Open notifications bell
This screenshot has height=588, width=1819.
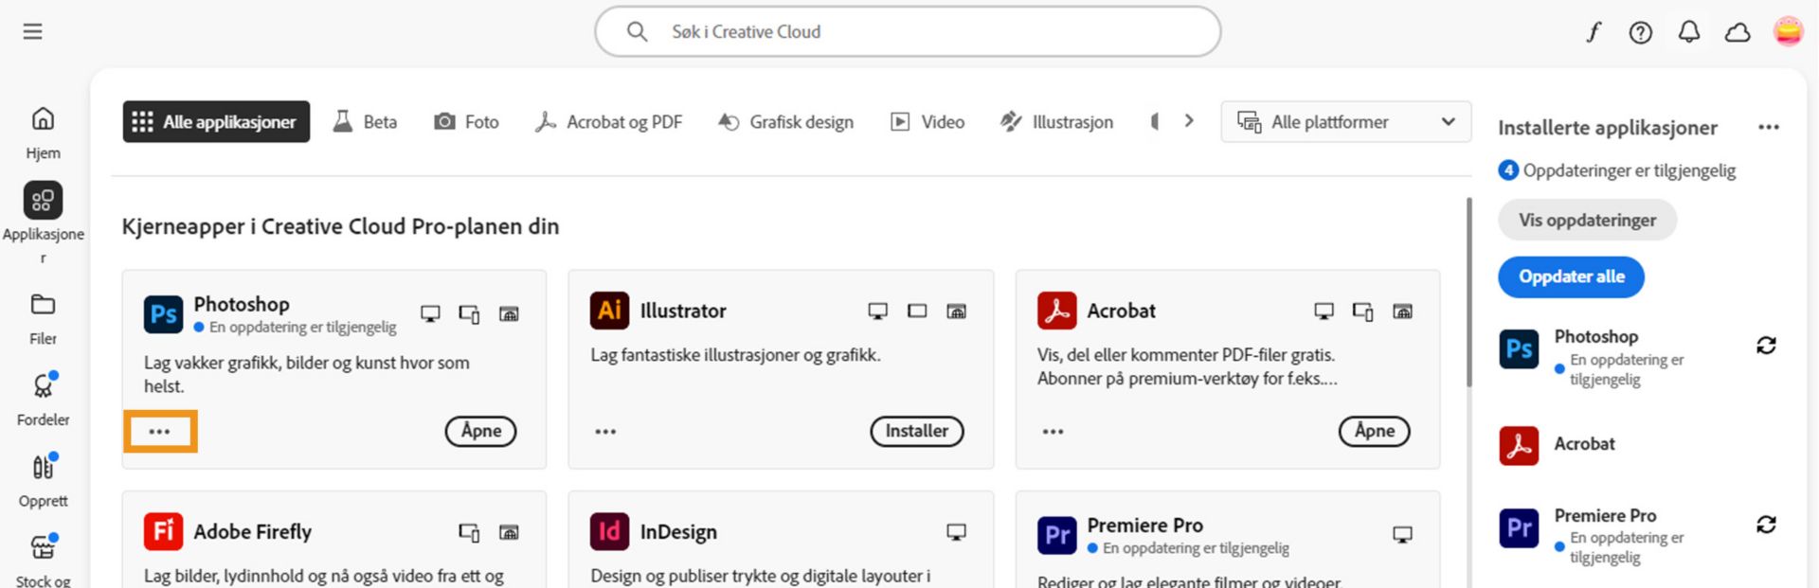[1689, 32]
